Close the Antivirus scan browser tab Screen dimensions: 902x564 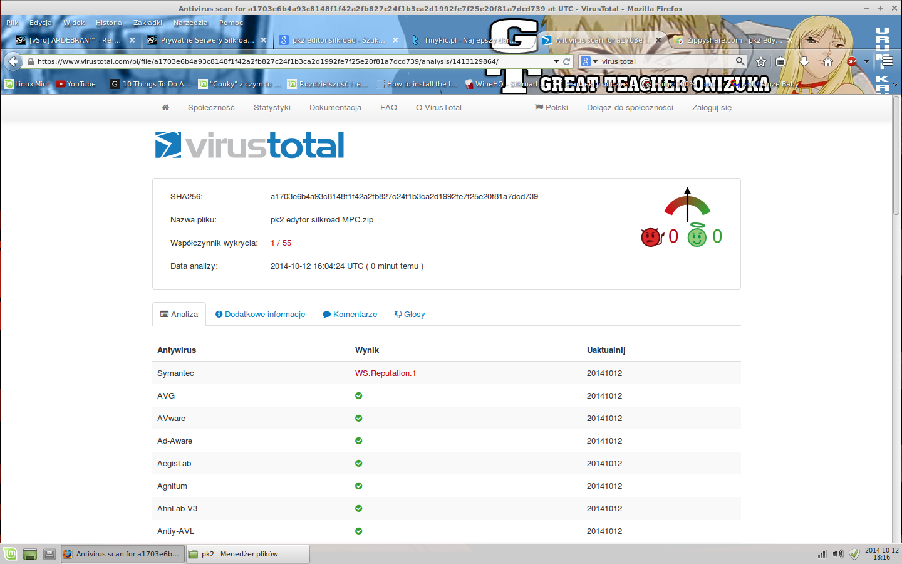point(658,40)
